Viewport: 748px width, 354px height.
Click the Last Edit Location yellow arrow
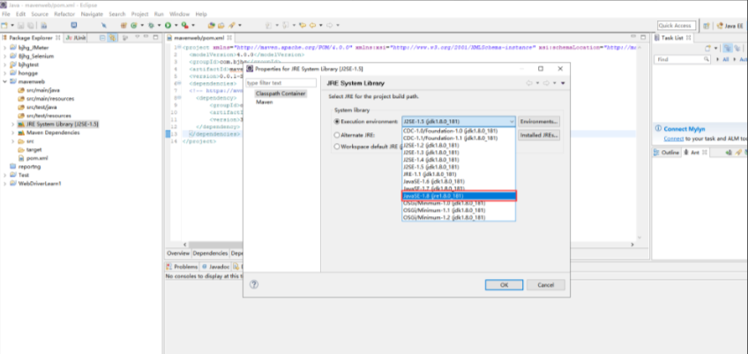coord(303,26)
